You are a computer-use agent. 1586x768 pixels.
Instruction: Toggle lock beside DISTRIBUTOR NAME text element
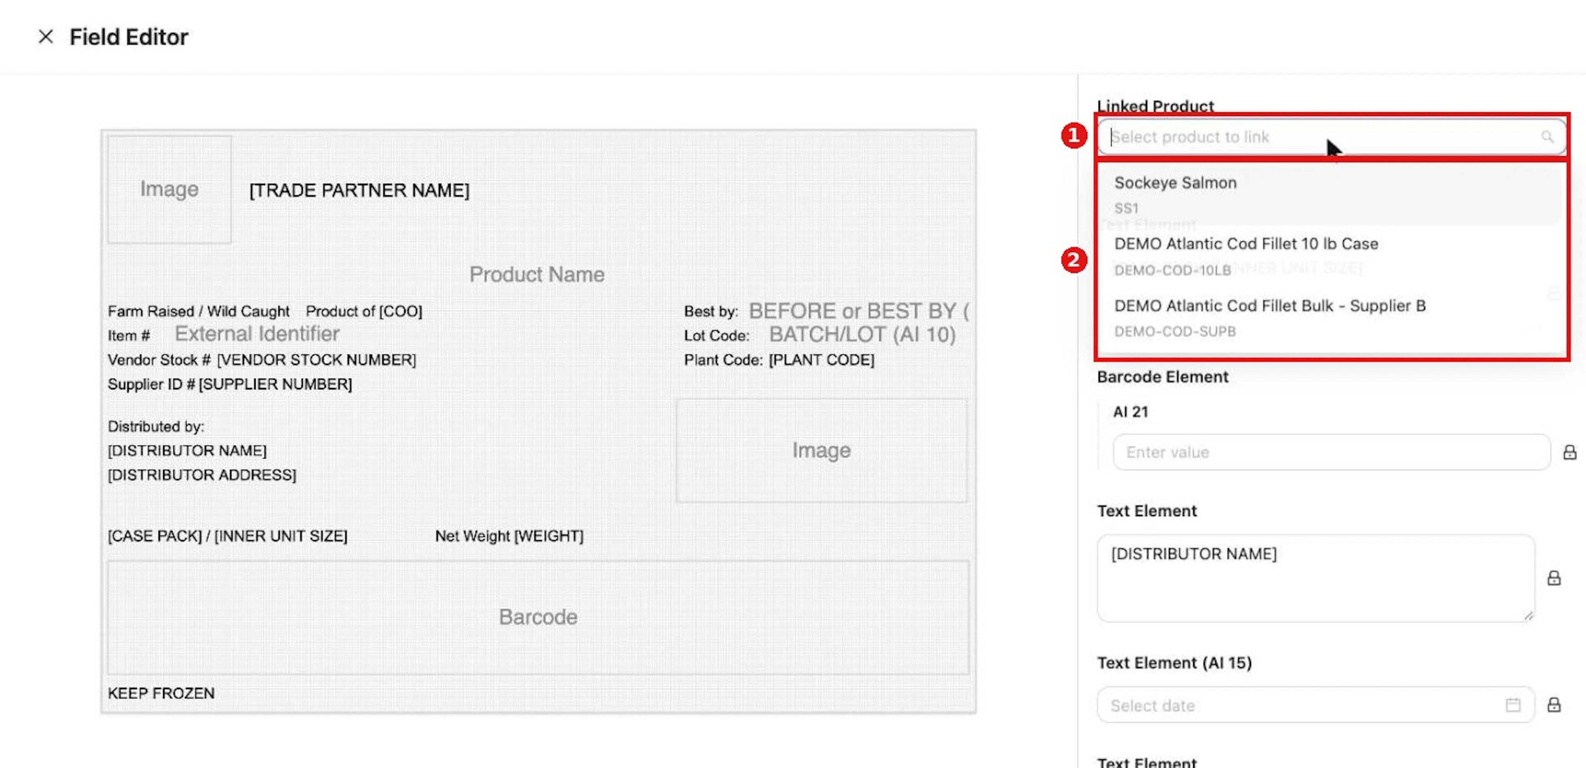(x=1554, y=578)
